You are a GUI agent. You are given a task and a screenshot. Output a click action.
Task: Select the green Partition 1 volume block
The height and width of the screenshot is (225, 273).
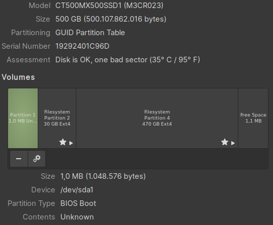(x=23, y=118)
